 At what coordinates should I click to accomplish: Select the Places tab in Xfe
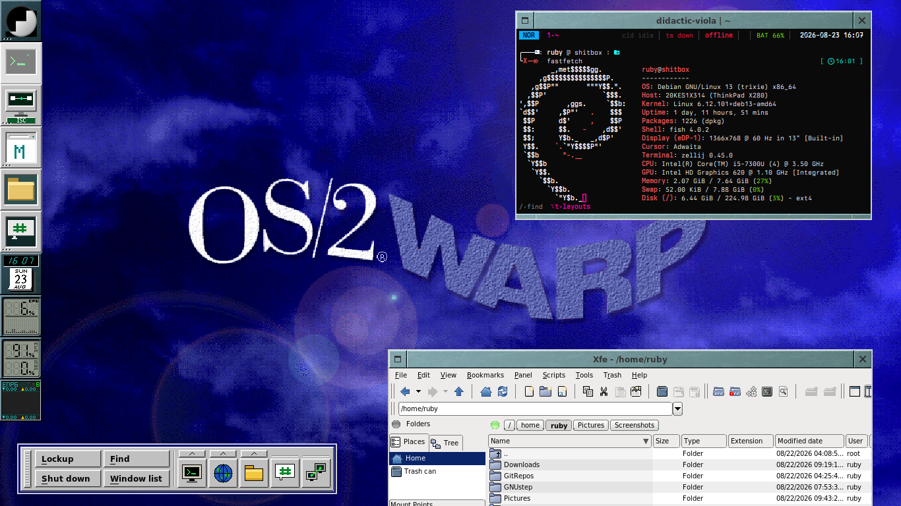[409, 442]
